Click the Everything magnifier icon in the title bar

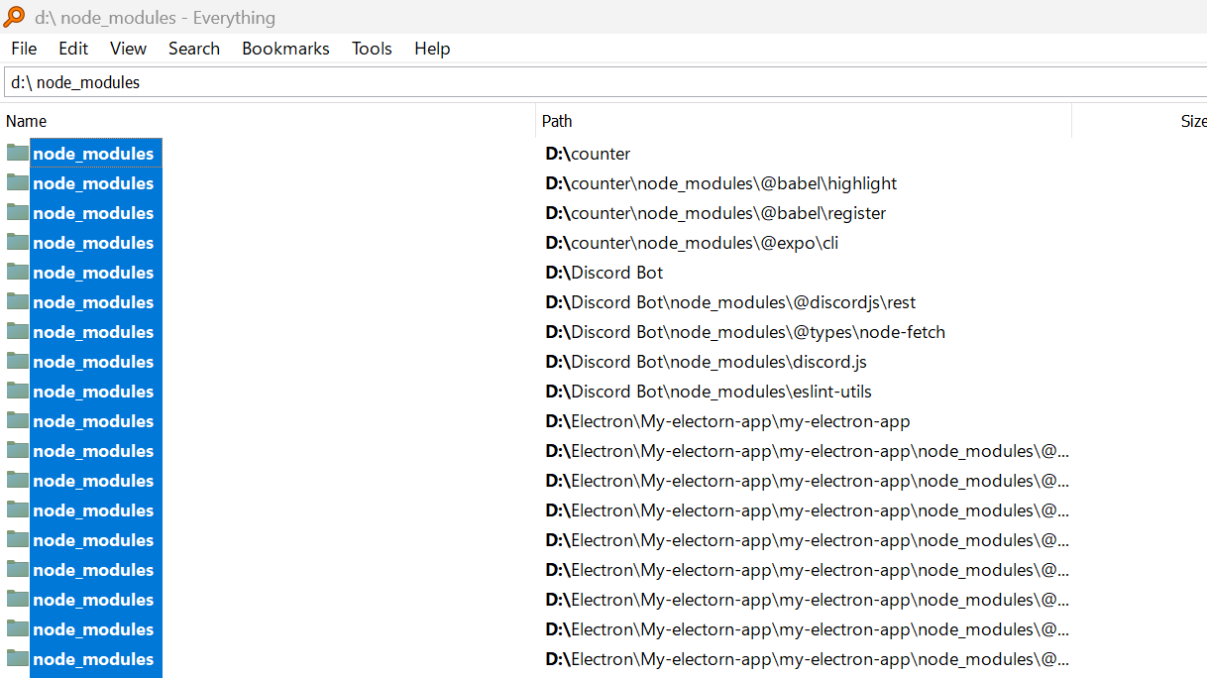tap(14, 17)
